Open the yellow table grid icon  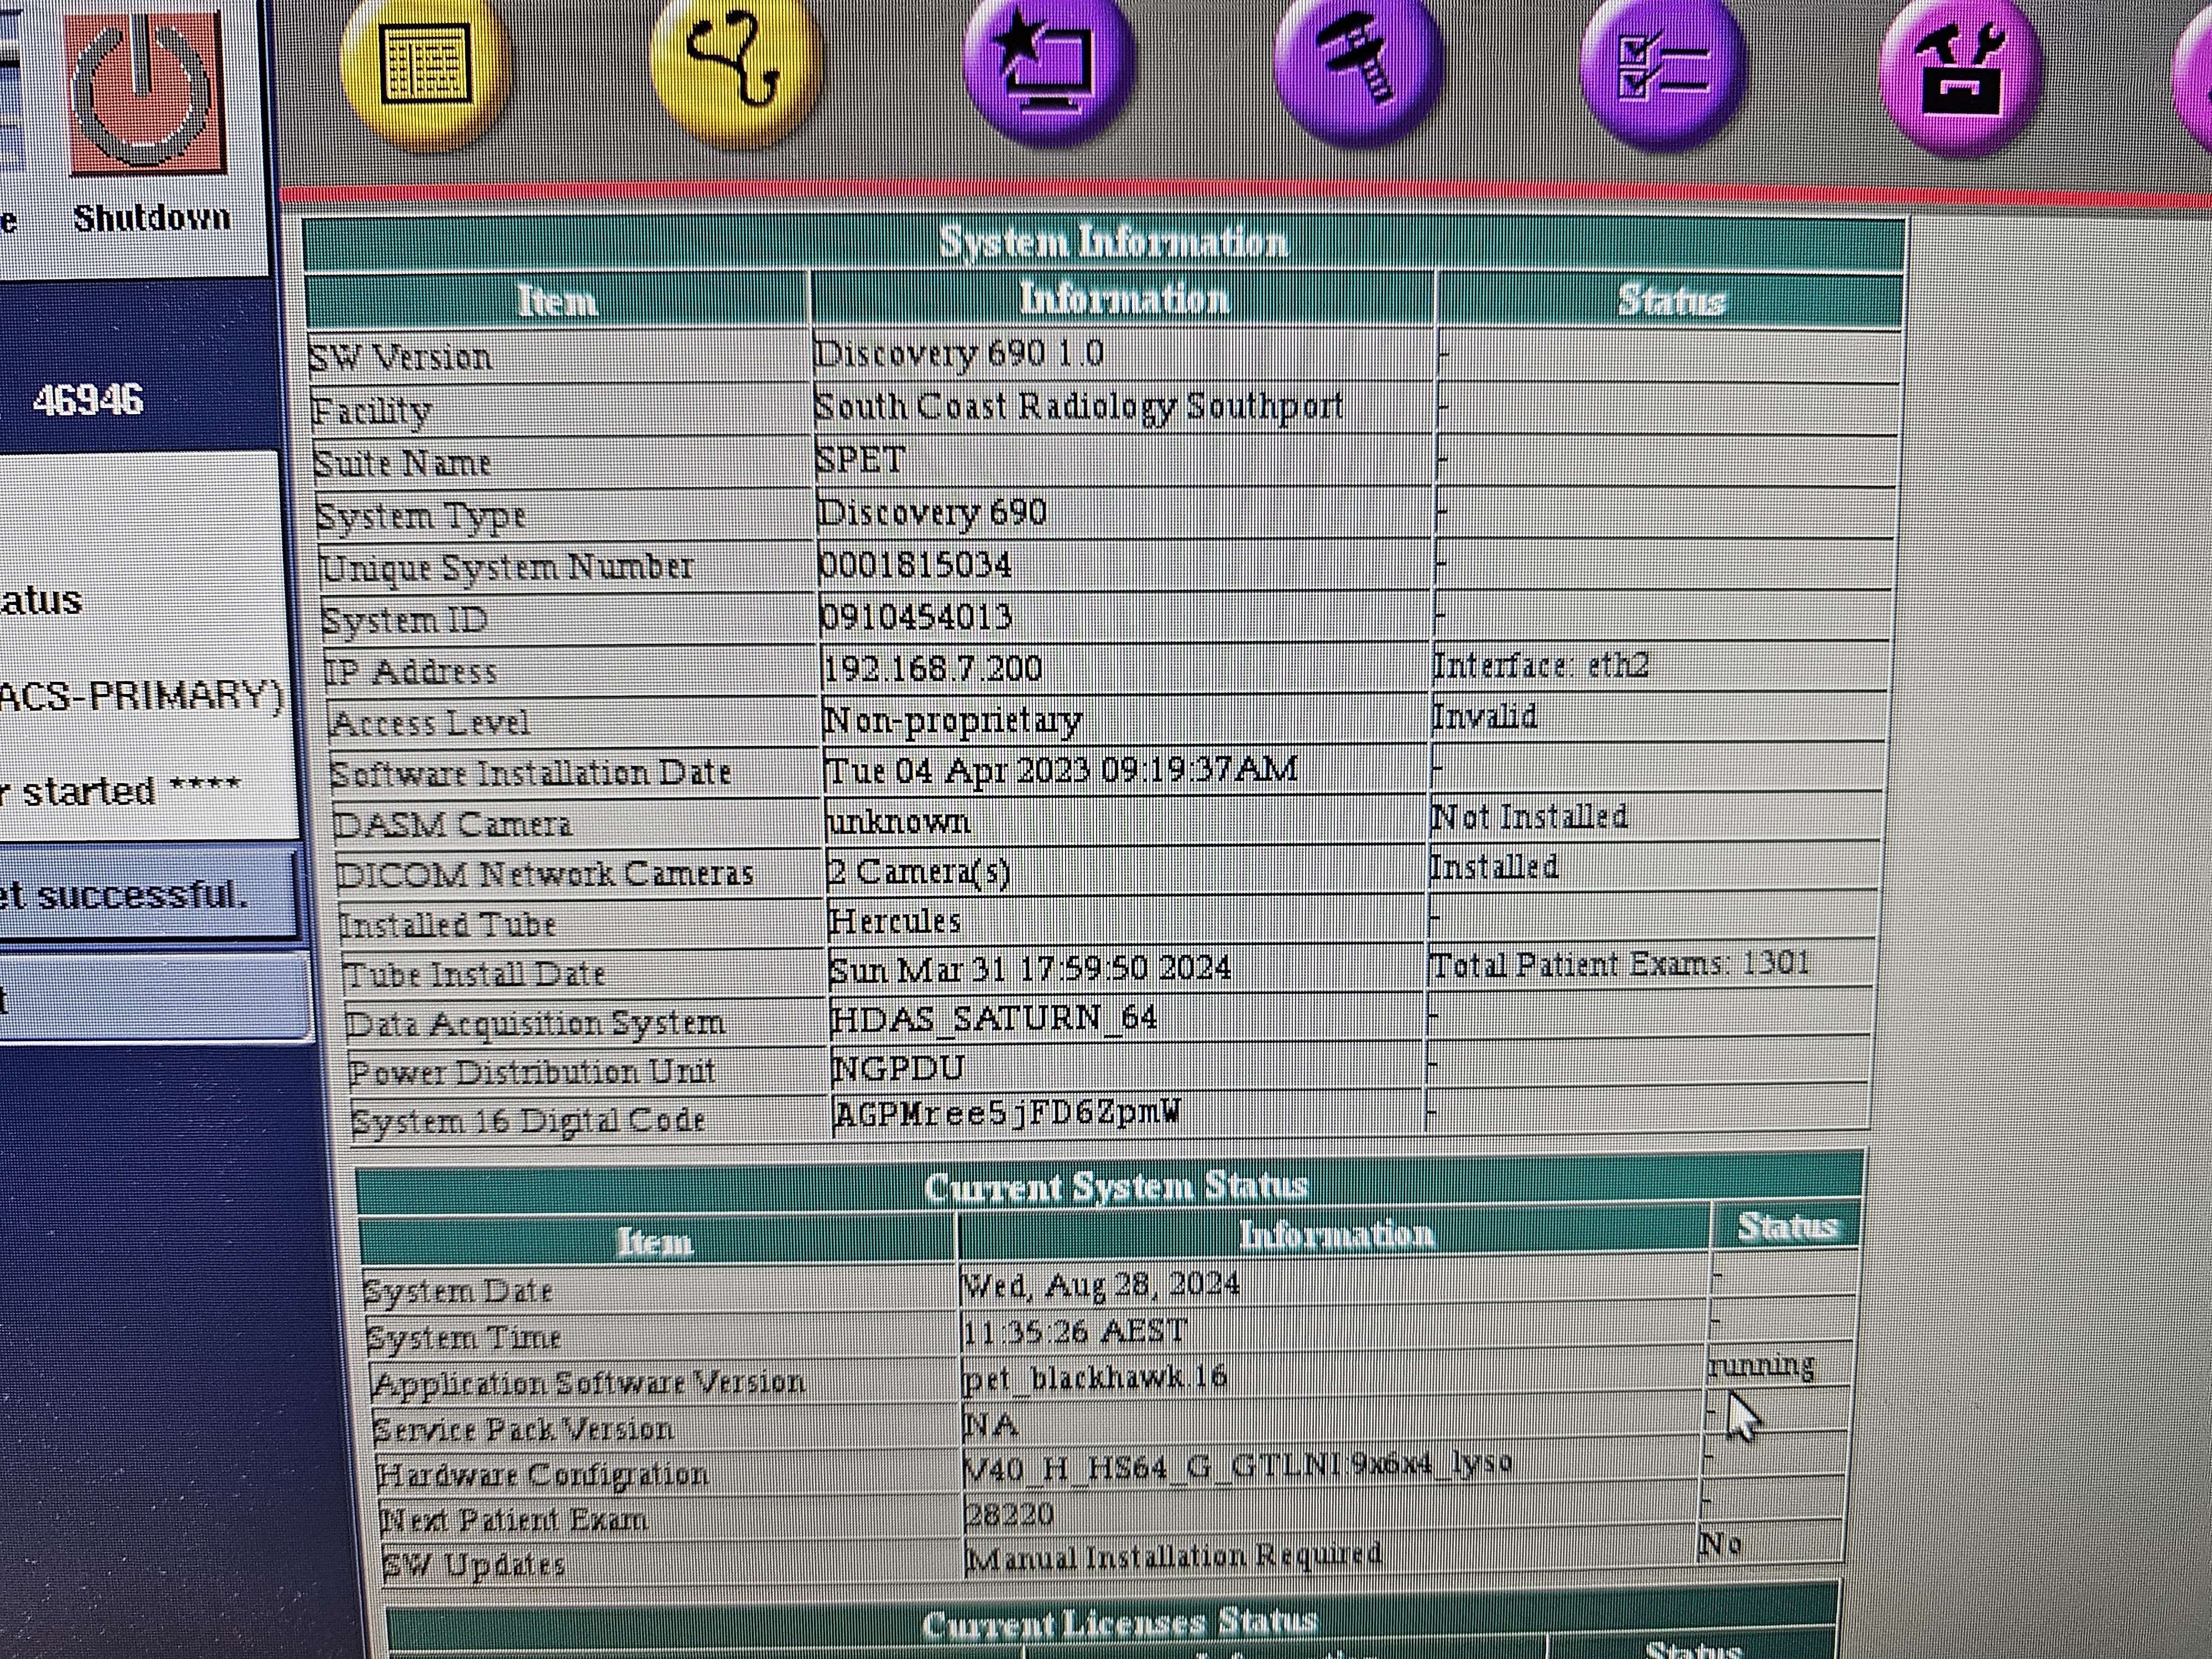pyautogui.click(x=427, y=65)
